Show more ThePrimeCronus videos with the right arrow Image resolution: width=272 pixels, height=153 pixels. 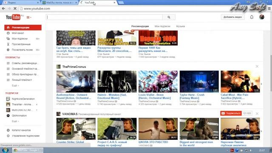point(261,84)
